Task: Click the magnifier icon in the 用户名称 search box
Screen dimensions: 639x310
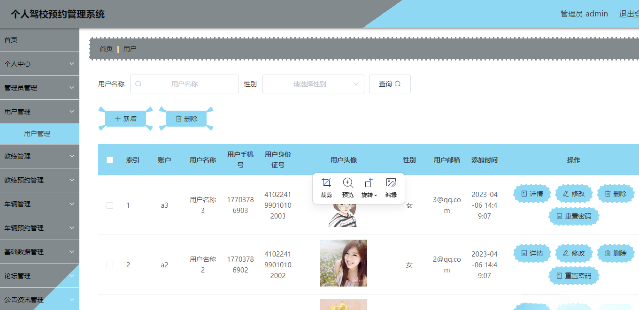Action: point(138,83)
